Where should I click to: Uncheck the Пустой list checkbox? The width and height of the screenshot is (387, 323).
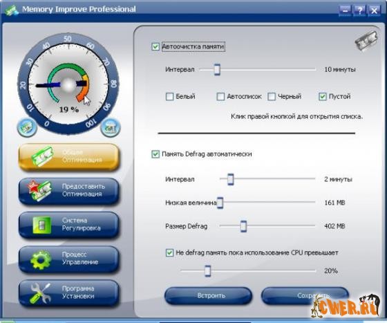[322, 96]
